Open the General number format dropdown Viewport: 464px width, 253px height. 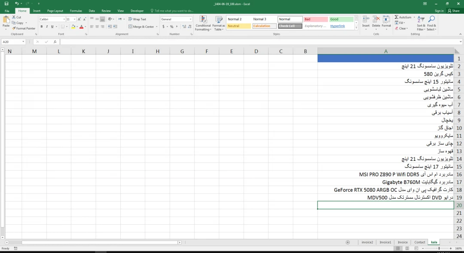[190, 19]
